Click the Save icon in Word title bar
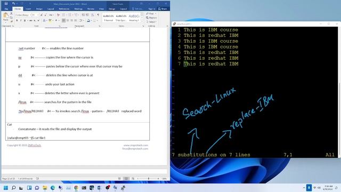Viewport: 341px width, 192px height. point(6,4)
